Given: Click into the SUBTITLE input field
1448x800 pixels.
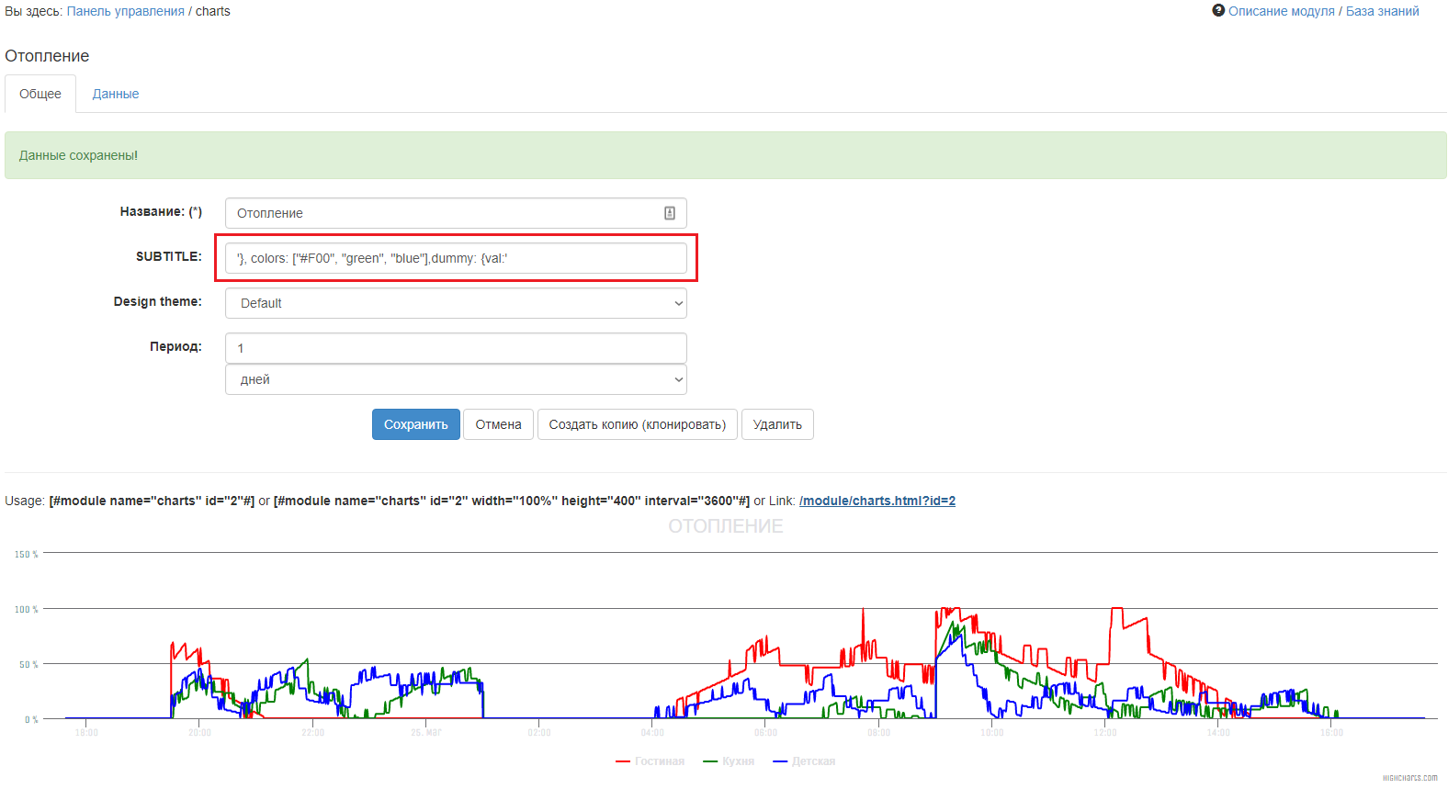Looking at the screenshot, I should (x=456, y=258).
